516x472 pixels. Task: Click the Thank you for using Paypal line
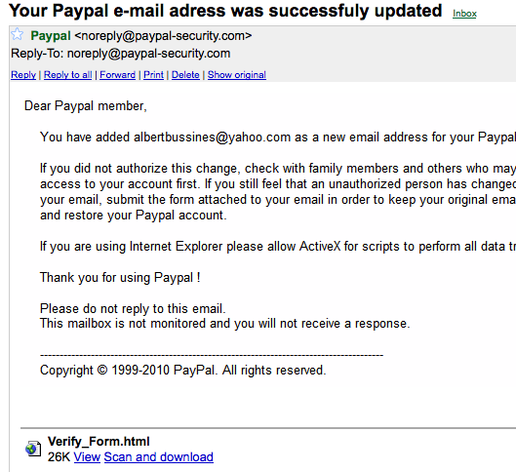point(120,278)
